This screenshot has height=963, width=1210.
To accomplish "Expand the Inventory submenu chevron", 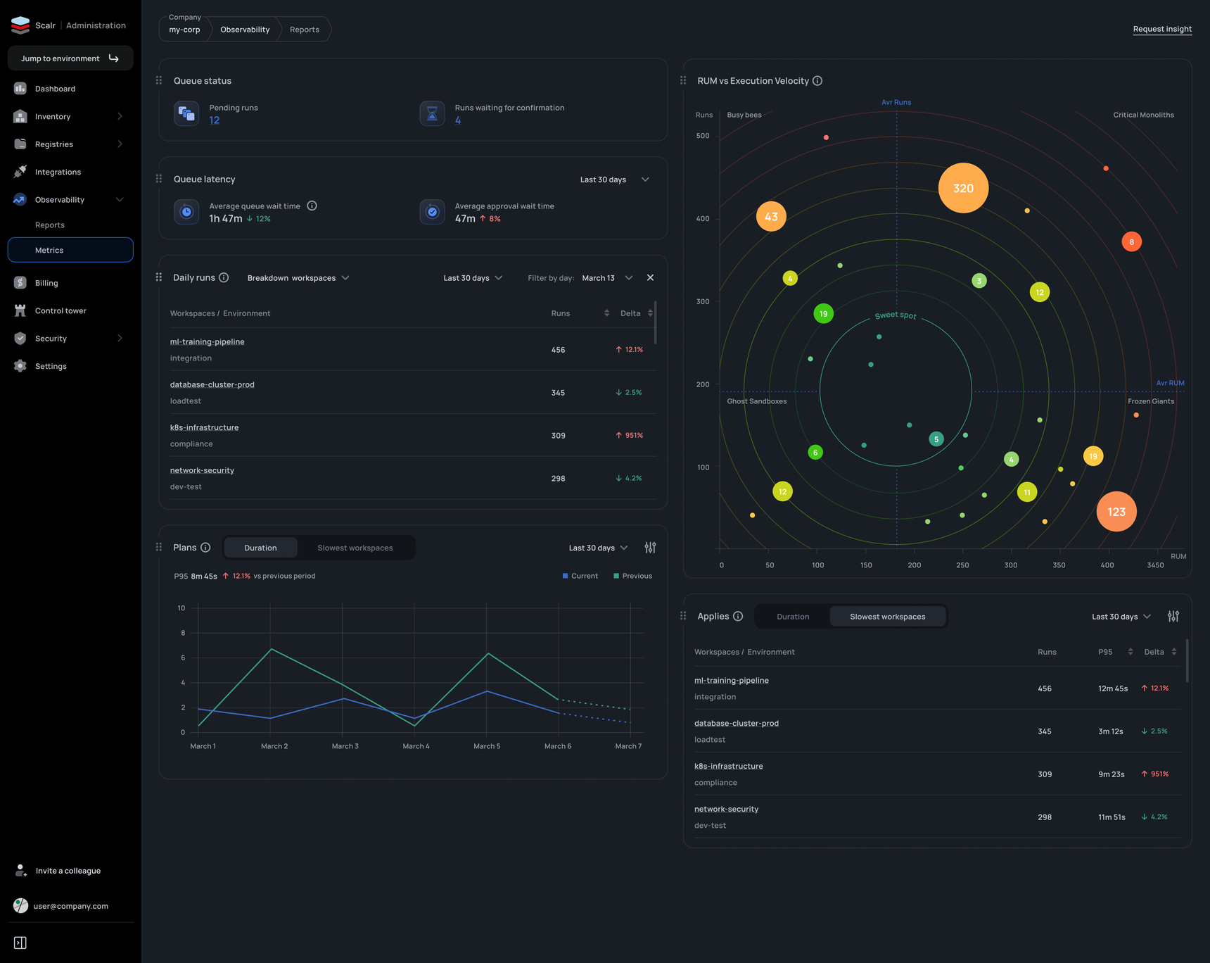I will [120, 116].
